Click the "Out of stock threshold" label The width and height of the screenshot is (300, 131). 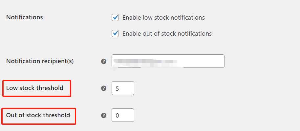click(x=38, y=115)
